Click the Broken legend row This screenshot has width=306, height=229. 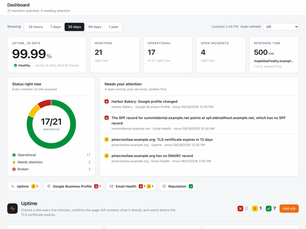tap(51, 169)
